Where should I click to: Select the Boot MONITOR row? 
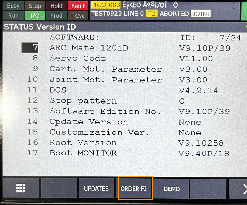click(x=128, y=153)
